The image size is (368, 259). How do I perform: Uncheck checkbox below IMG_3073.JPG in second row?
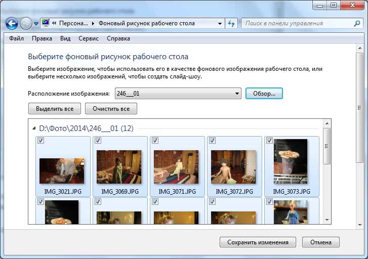point(269,201)
